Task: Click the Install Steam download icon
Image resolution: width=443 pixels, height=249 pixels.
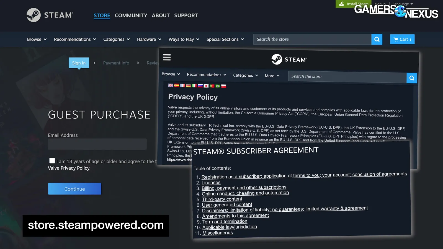Action: coord(341,4)
